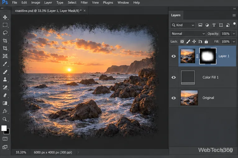Image resolution: width=238 pixels, height=158 pixels.
Task: Open the Window menu
Action: pyautogui.click(x=123, y=2)
